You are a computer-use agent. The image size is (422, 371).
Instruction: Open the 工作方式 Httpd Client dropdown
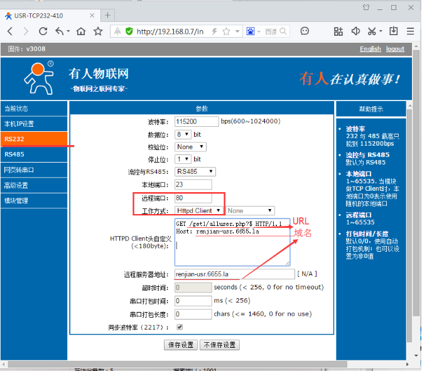[198, 211]
